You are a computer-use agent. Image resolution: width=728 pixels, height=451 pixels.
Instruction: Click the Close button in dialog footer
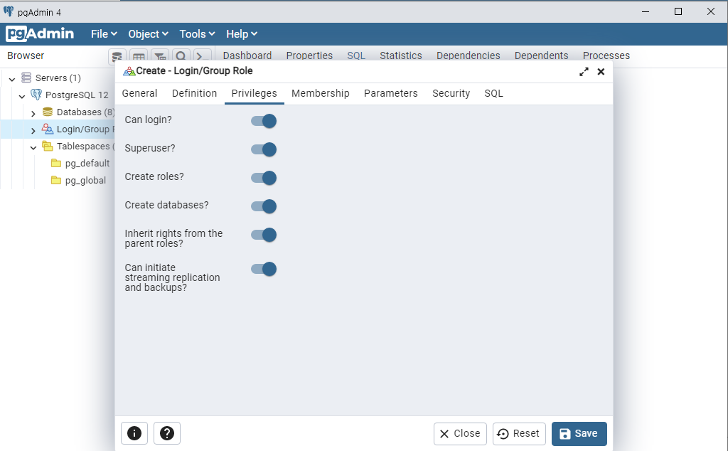460,433
